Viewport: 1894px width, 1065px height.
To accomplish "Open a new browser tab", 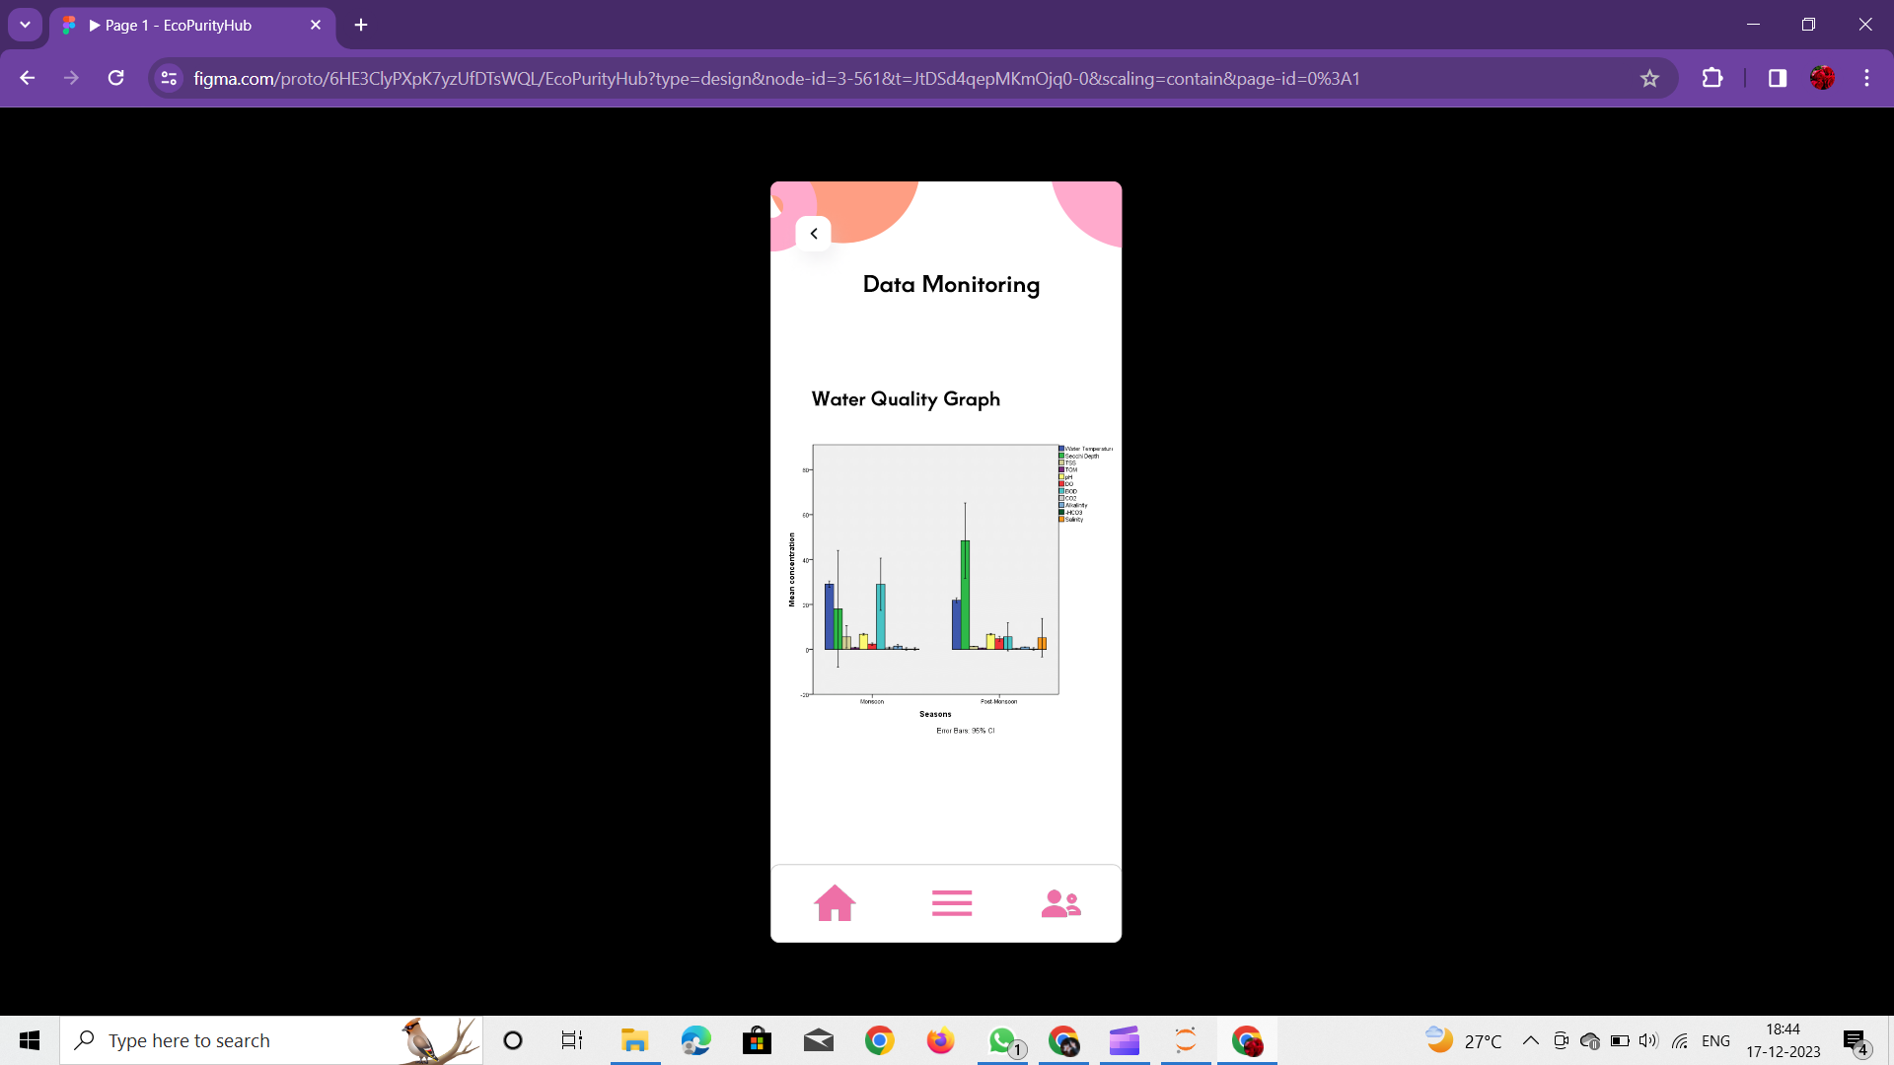I will pyautogui.click(x=361, y=25).
